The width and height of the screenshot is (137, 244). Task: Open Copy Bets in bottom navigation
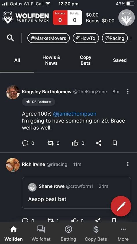(96, 233)
